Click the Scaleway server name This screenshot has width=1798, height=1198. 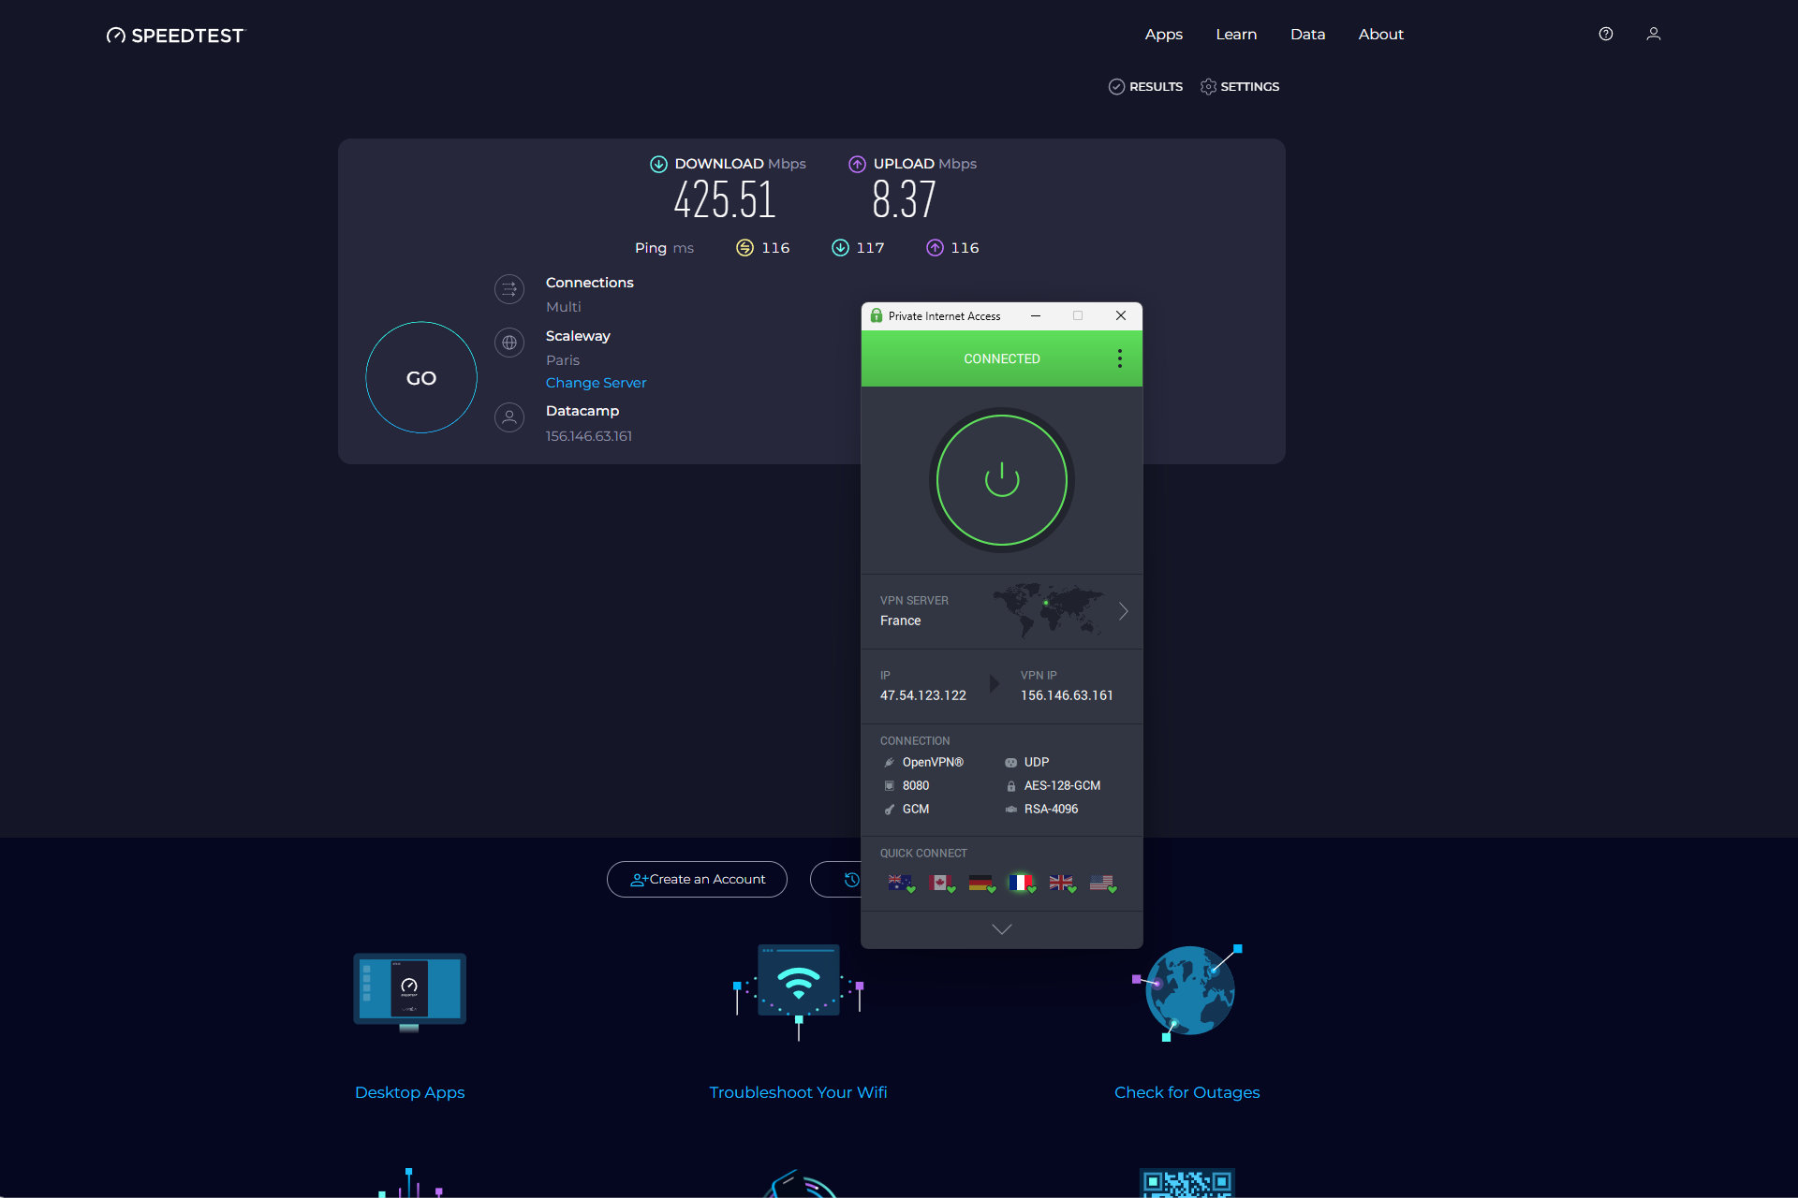pos(578,336)
